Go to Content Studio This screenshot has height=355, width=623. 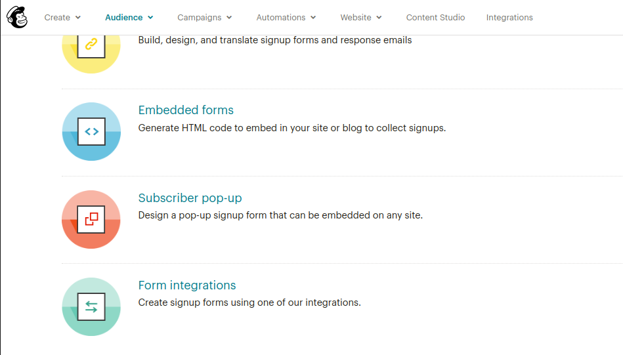click(435, 18)
